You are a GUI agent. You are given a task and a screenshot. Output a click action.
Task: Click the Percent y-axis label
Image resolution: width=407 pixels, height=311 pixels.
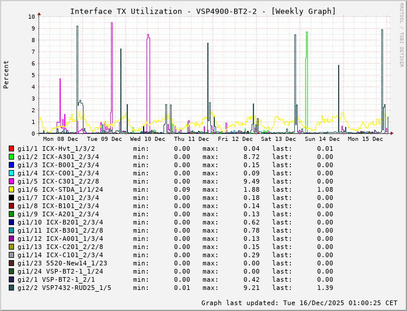click(6, 75)
